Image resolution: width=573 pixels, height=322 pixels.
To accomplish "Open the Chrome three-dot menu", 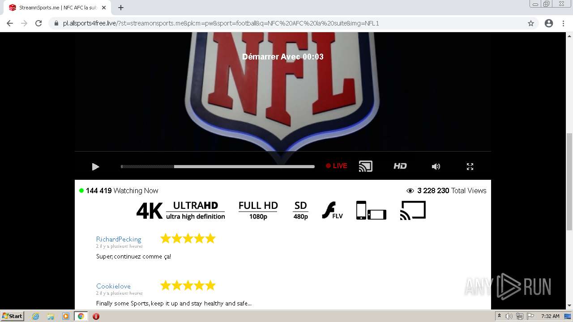I will point(564,23).
